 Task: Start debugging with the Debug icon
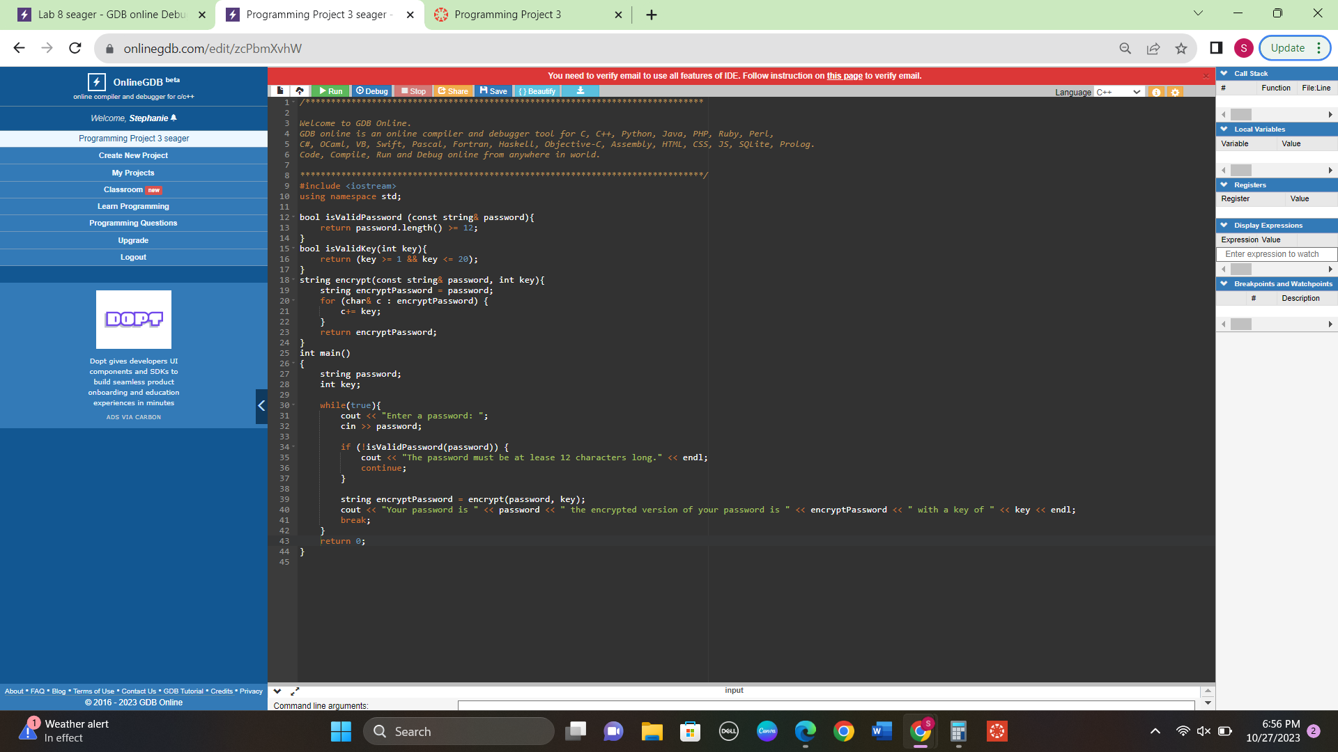click(x=371, y=91)
